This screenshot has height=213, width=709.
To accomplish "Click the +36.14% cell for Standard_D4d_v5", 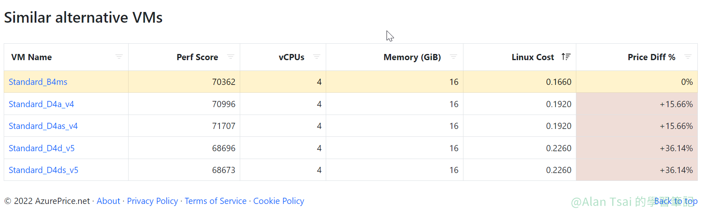I will coord(676,148).
